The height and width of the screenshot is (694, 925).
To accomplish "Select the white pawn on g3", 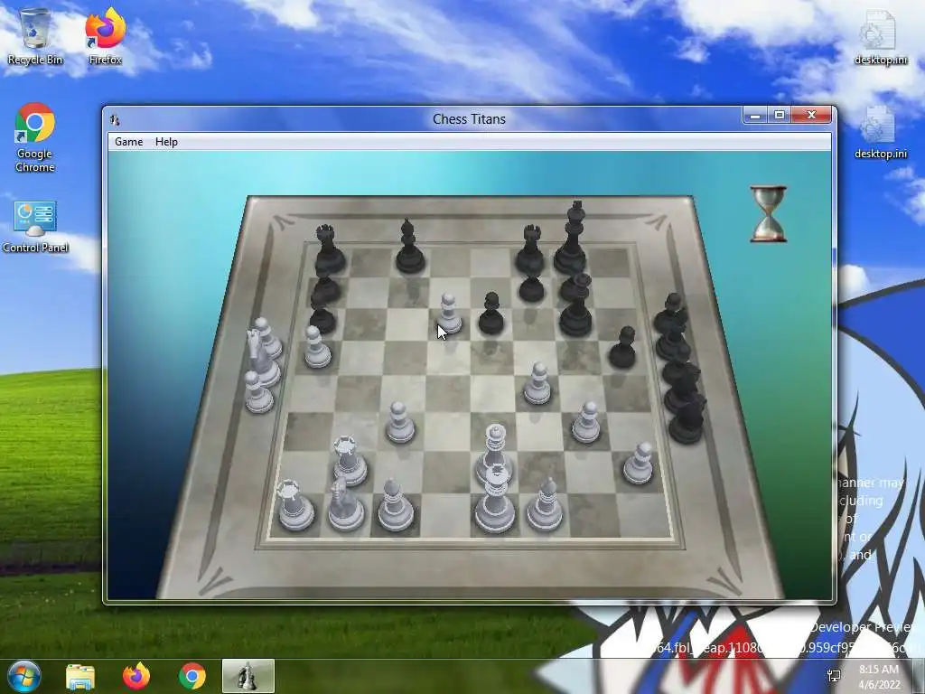I will 586,423.
